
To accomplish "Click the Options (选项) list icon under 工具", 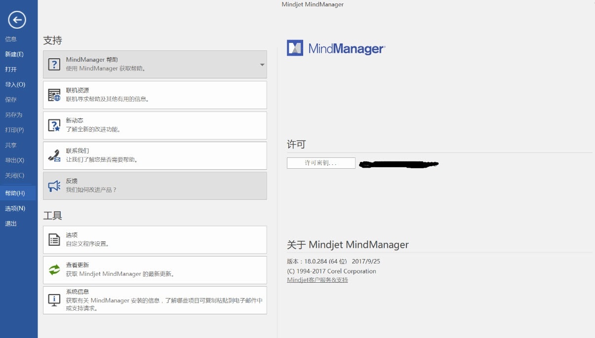I will (x=54, y=240).
